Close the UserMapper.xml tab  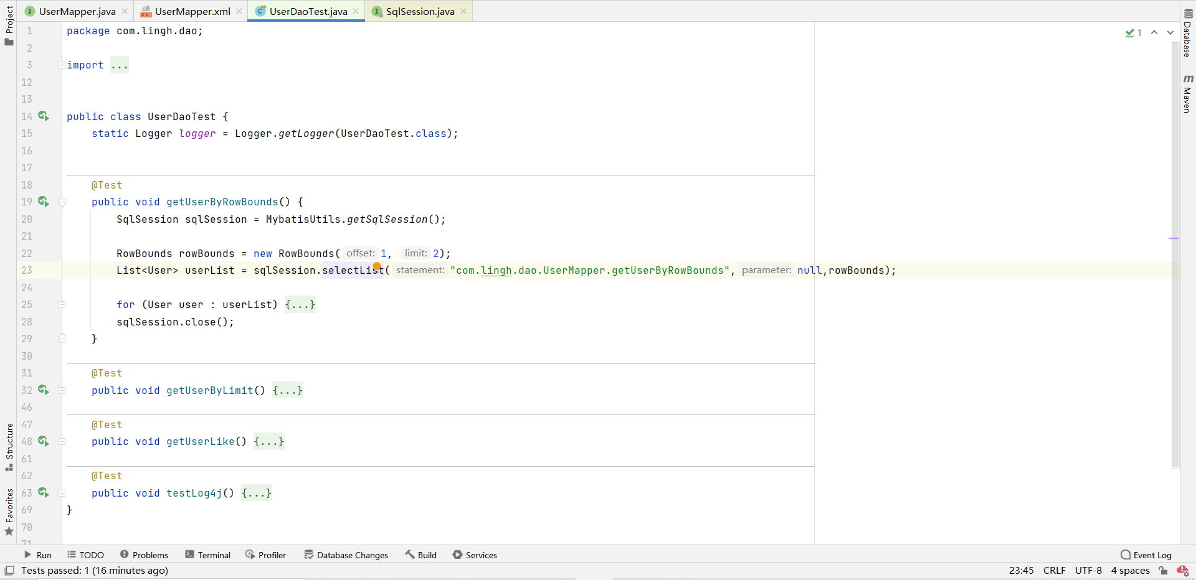(x=239, y=11)
